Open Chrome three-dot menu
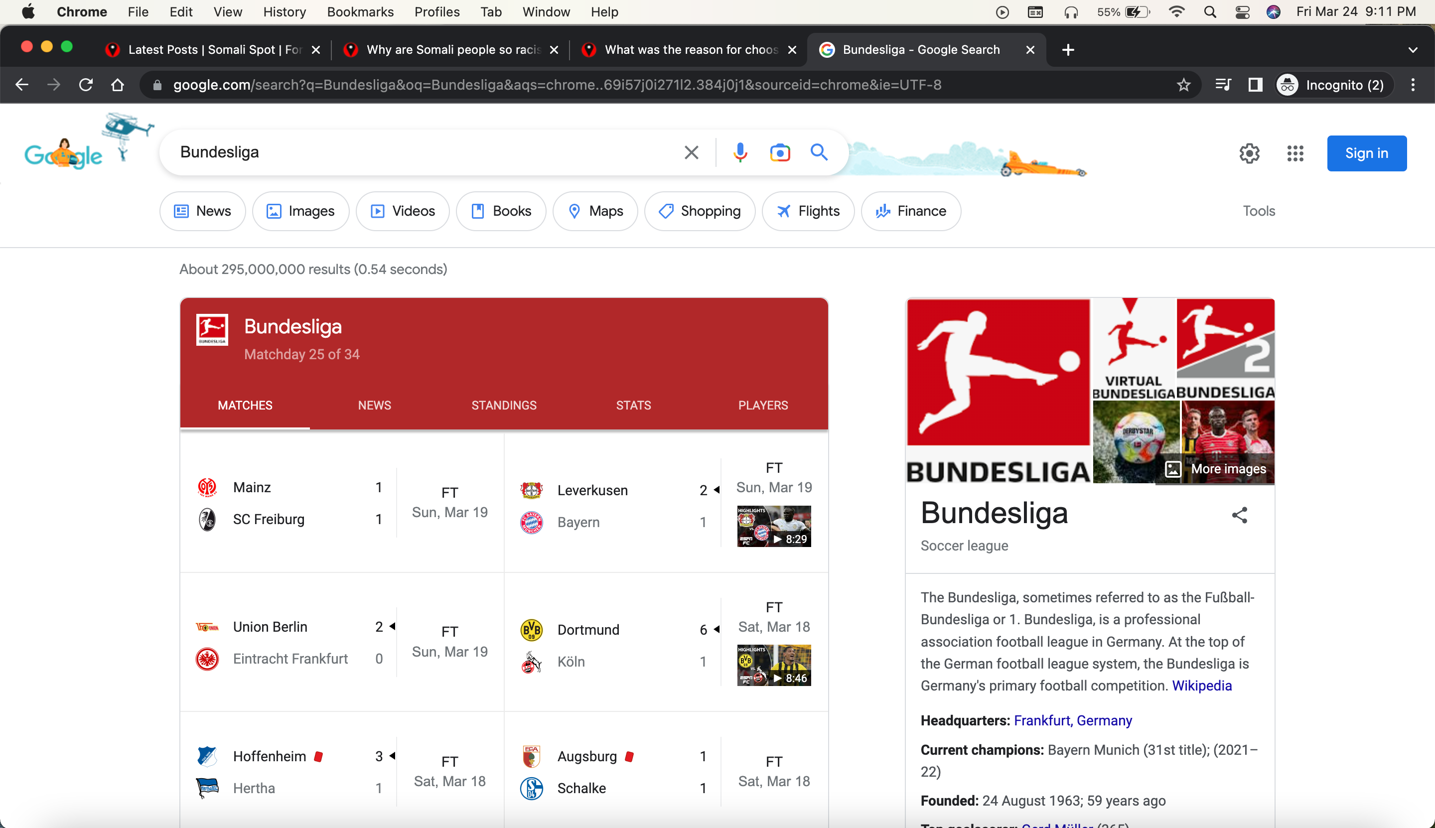 coord(1413,85)
